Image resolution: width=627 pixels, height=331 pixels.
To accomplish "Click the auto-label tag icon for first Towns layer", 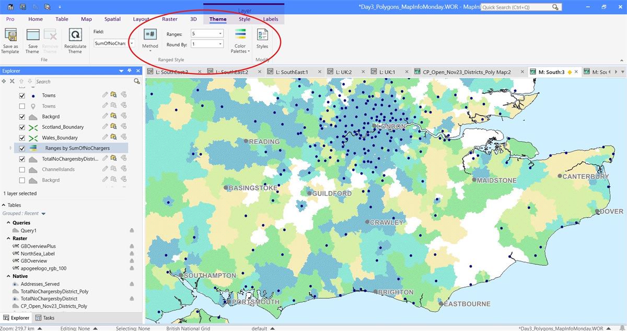I will point(124,95).
